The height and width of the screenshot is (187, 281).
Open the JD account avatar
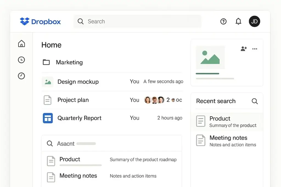click(254, 21)
